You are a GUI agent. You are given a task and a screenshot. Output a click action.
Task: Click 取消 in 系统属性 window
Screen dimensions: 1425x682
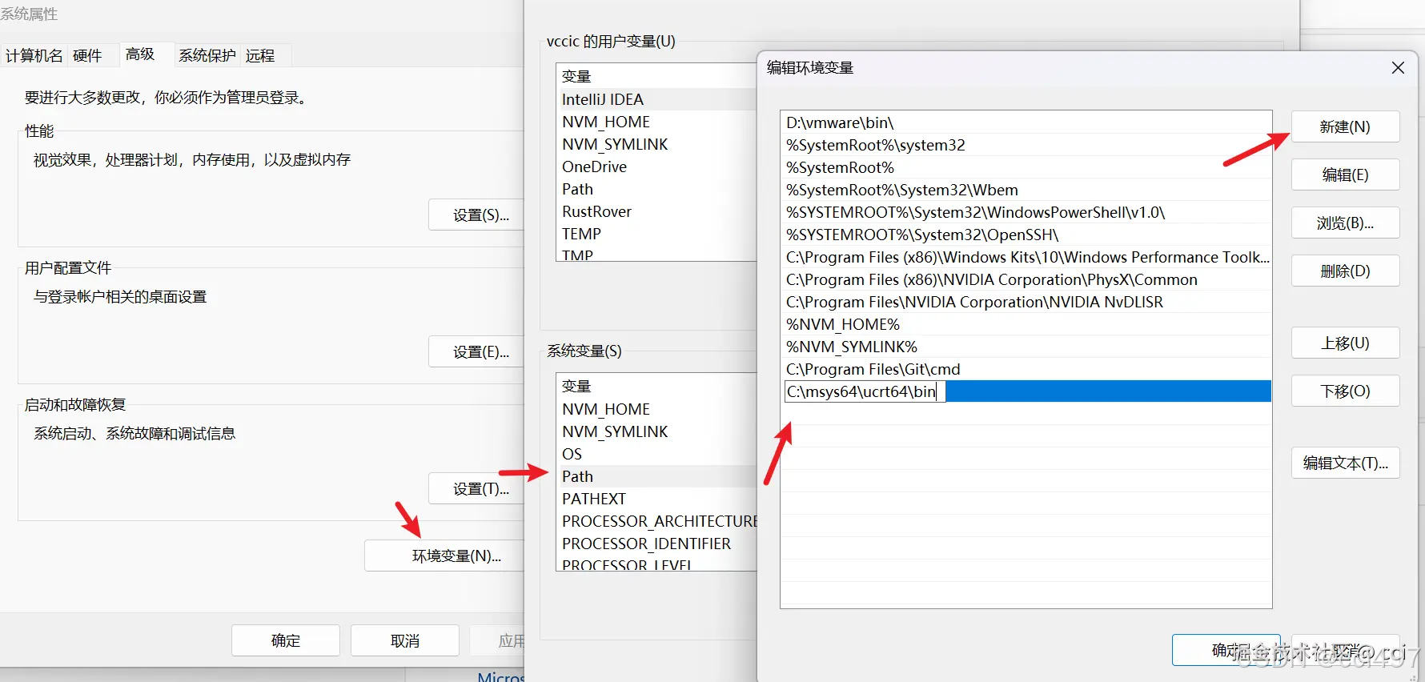[405, 640]
